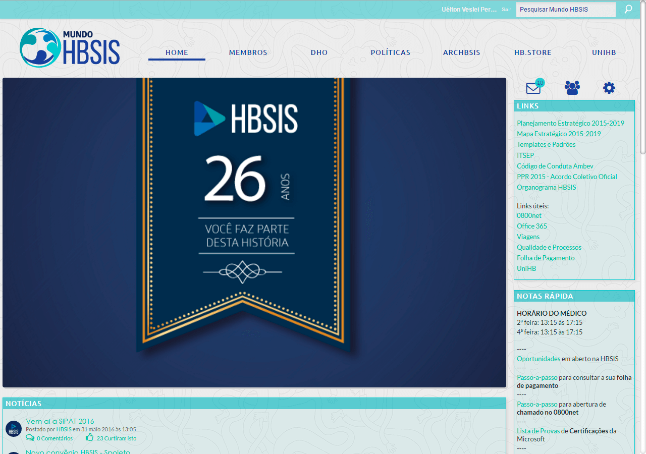
Task: Open Código de Conduta Ambev link
Action: tap(555, 166)
